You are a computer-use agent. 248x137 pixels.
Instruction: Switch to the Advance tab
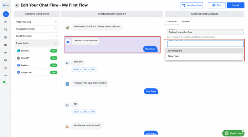coord(185,22)
